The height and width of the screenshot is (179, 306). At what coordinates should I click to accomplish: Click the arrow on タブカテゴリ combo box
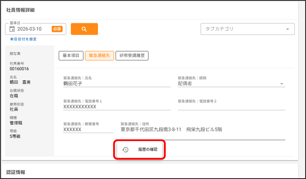coord(287,29)
